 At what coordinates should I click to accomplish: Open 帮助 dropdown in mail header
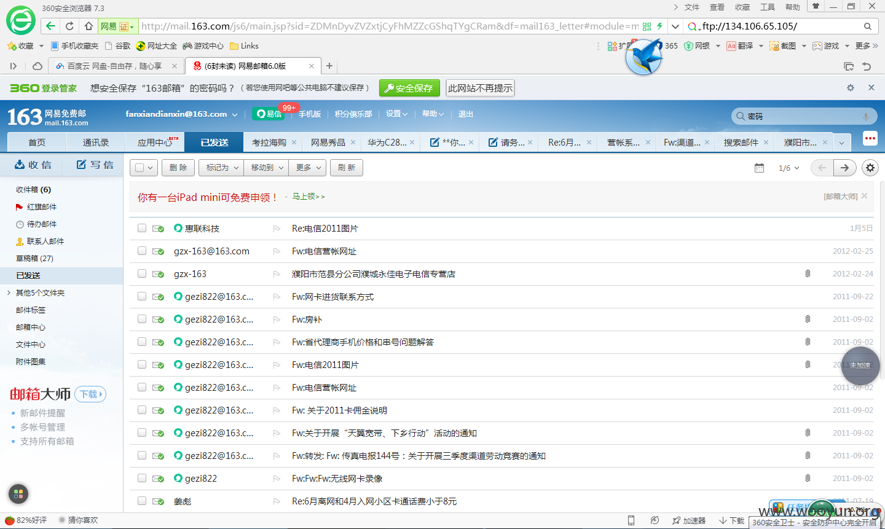(433, 114)
